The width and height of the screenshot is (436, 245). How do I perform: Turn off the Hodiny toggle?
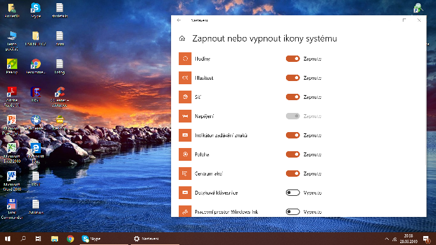click(292, 59)
